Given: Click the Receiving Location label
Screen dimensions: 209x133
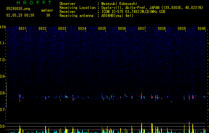Looking at the screenshot, I should 77,8.
